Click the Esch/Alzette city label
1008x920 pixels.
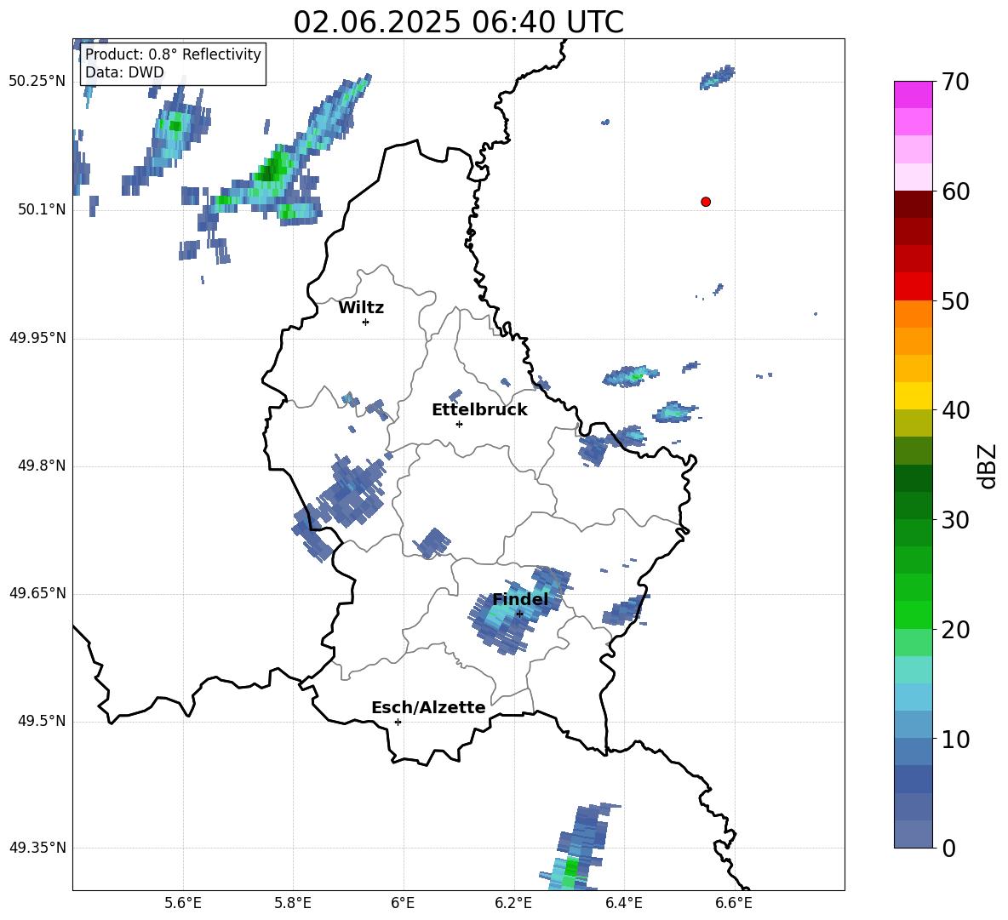pos(428,707)
